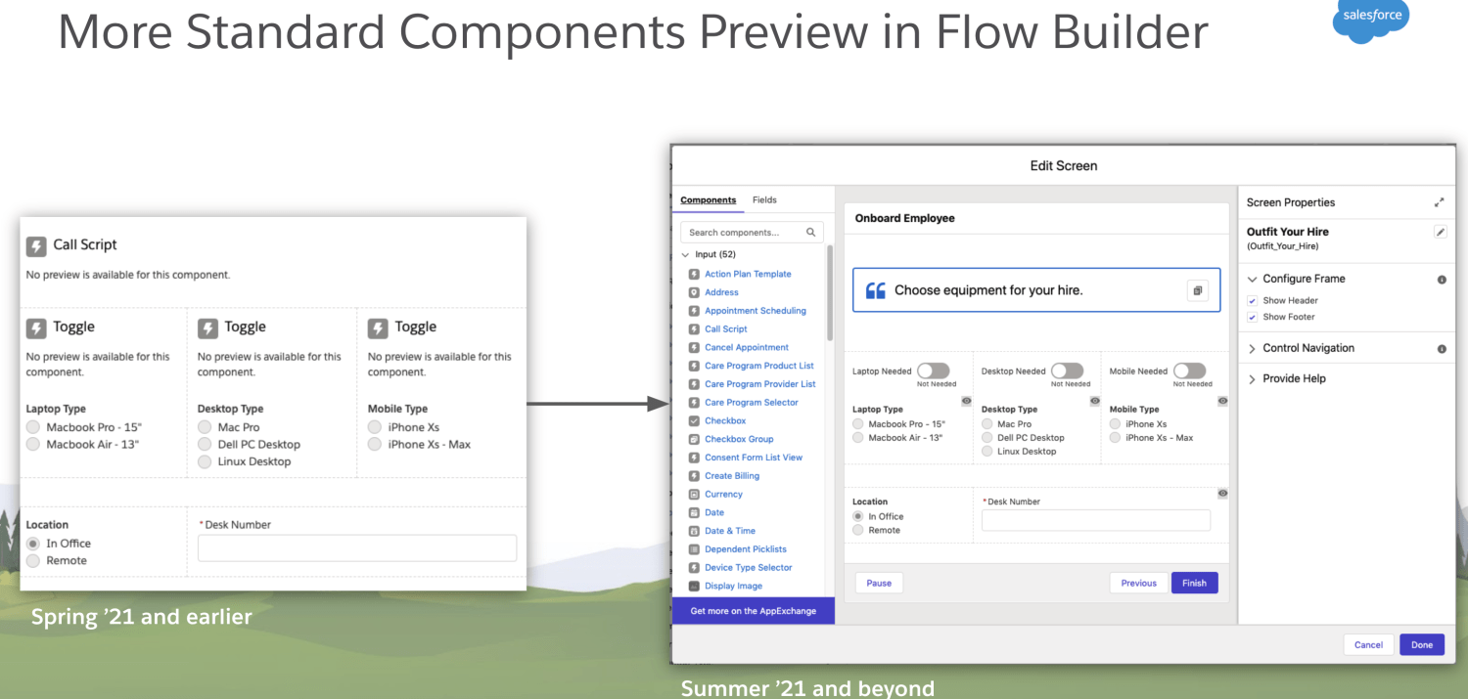Open the Components tab
Screen dimensions: 1468x699
tap(708, 199)
